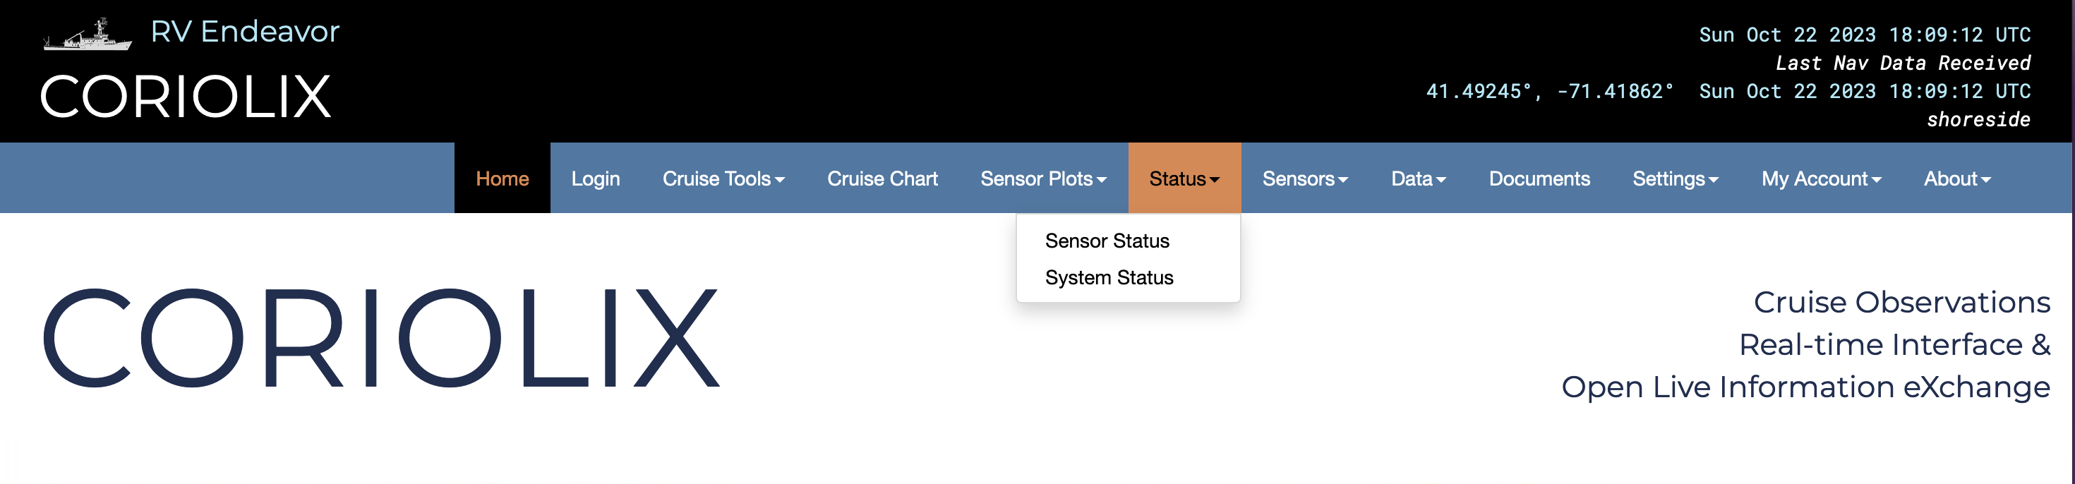Open the Data dropdown menu

click(x=1418, y=178)
